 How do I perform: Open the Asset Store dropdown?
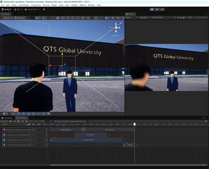32,9
